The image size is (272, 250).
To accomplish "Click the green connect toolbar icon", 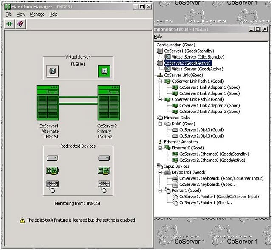I will [9, 24].
